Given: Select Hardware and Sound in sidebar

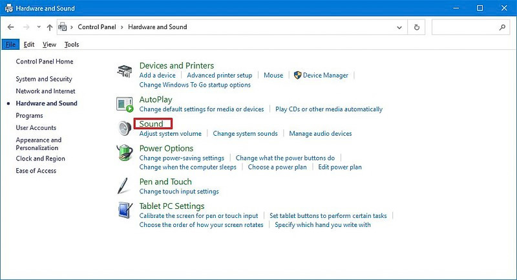Looking at the screenshot, I should [x=47, y=103].
